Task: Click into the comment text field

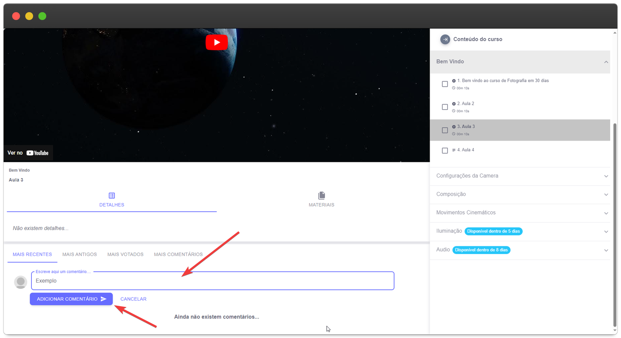Action: click(212, 281)
